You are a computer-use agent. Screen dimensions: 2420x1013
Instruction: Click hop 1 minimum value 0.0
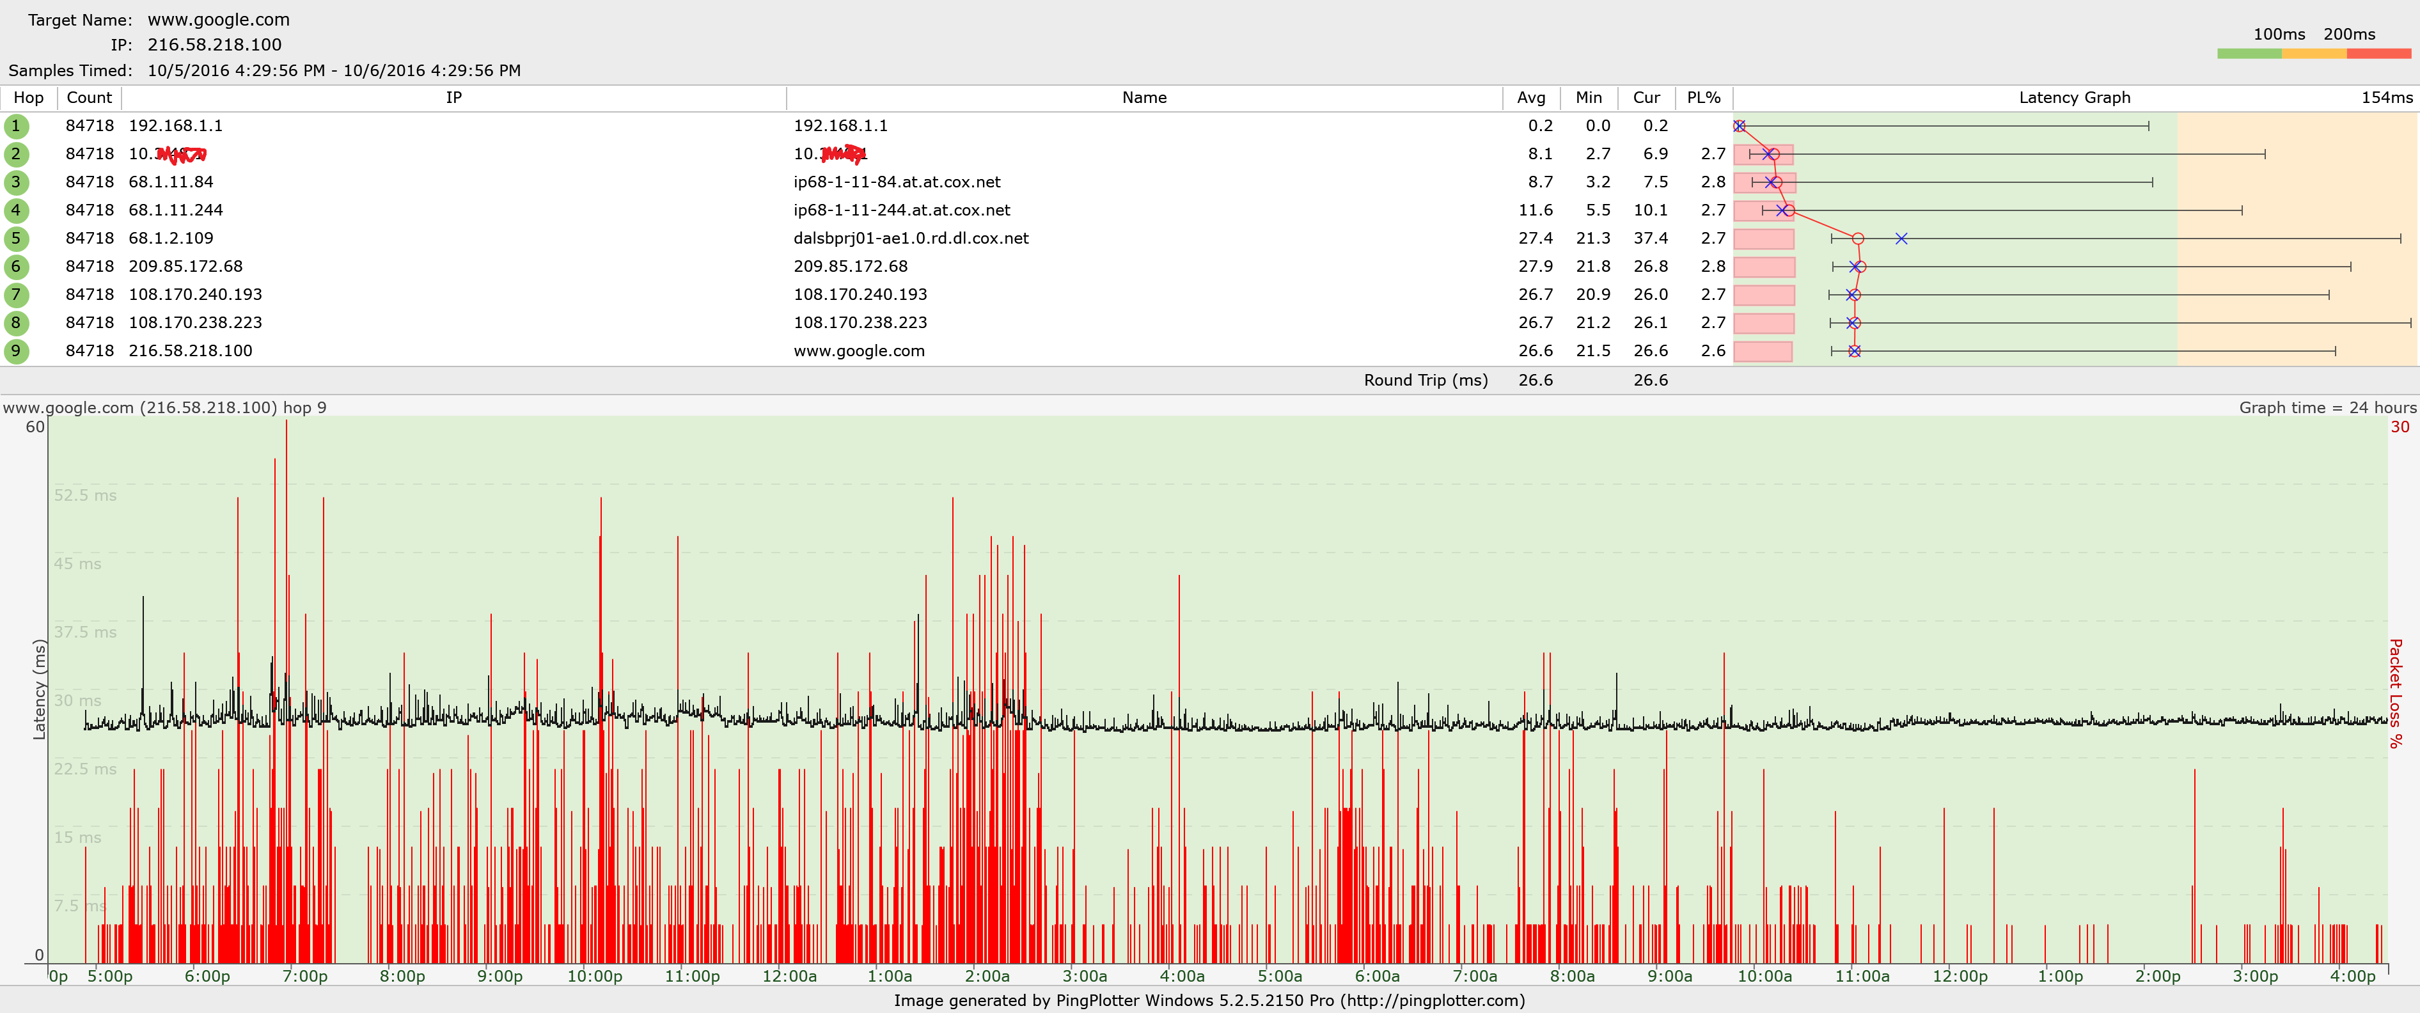1598,126
